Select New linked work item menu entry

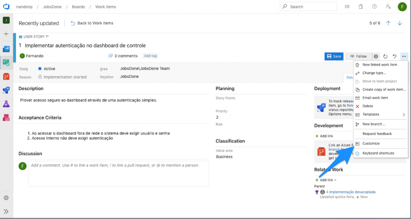pyautogui.click(x=380, y=64)
